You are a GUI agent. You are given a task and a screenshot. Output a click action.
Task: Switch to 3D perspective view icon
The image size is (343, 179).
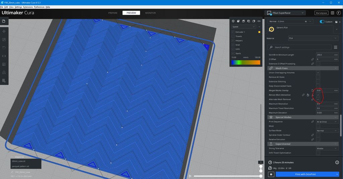click(x=233, y=21)
